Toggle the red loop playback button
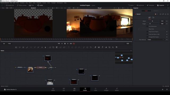Viewport: 170px width, 95px height. pos(74,44)
